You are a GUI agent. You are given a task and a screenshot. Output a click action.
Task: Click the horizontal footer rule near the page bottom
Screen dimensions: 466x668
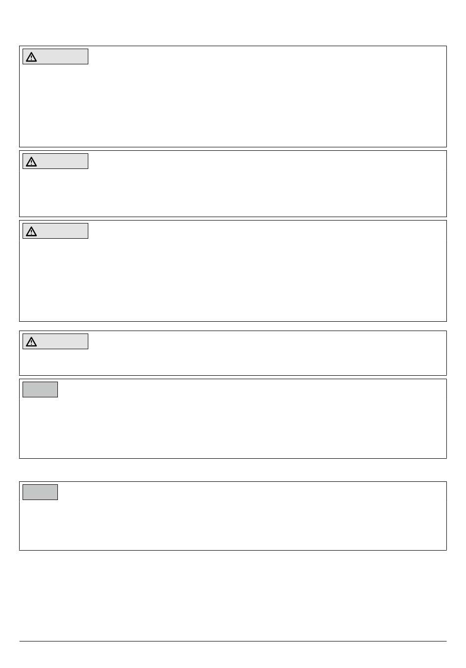click(233, 641)
